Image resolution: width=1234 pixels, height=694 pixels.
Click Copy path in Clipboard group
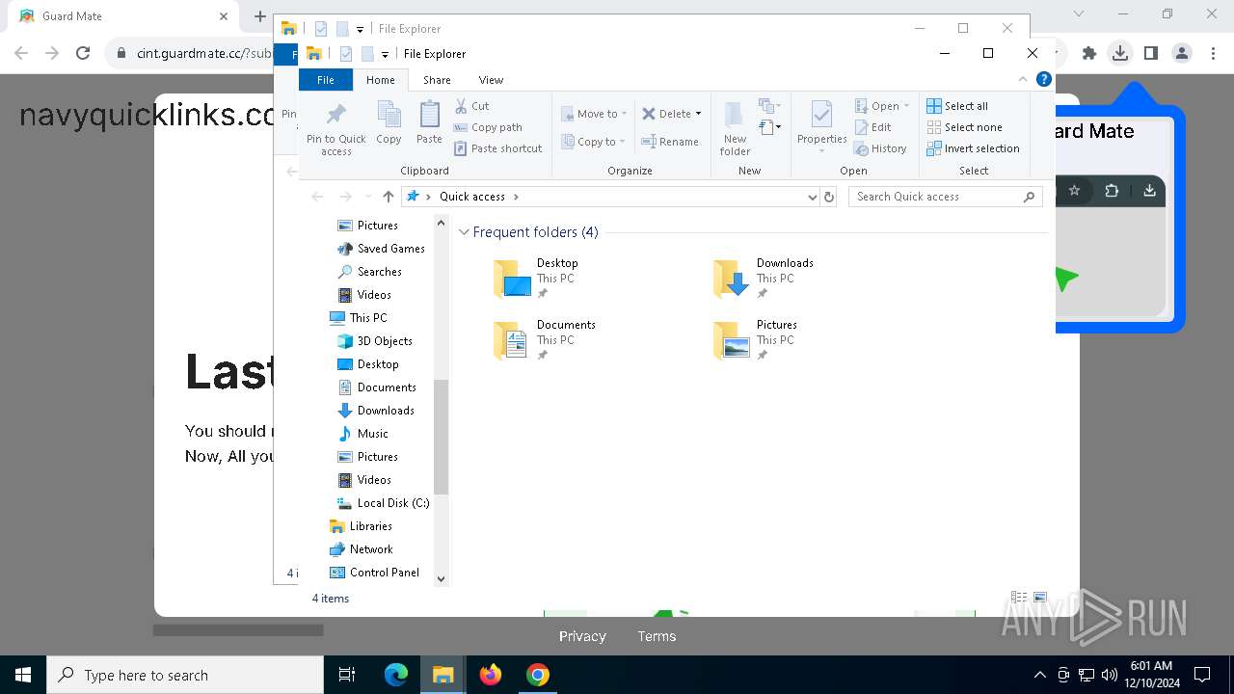pos(488,127)
